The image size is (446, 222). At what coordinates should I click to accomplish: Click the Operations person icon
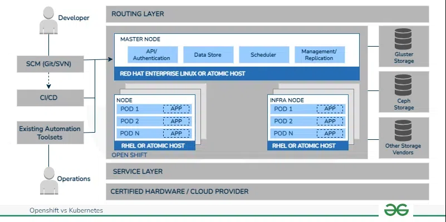pos(49,180)
